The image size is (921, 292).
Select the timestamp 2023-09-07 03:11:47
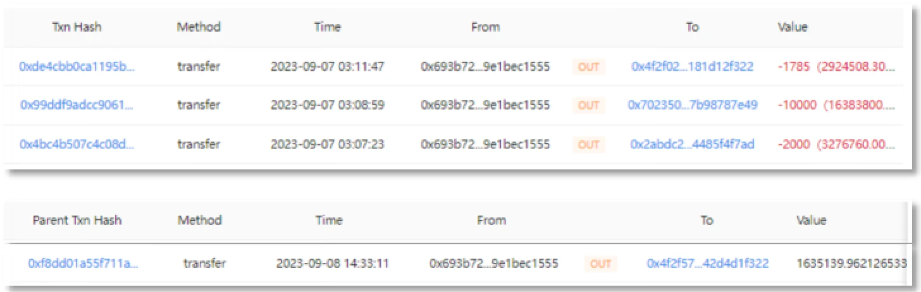328,66
